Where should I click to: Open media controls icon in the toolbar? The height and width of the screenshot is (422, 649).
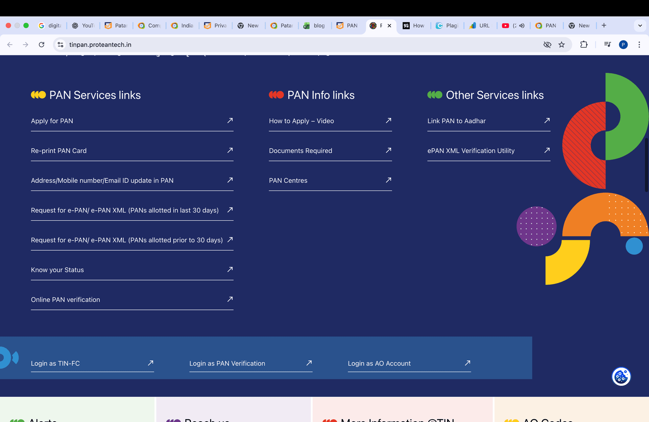coord(607,45)
